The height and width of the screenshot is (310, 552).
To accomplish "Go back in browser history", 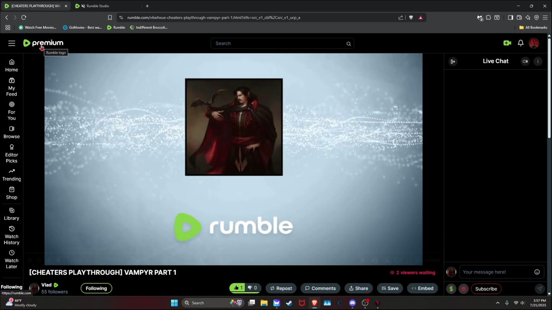I will pyautogui.click(x=6, y=17).
